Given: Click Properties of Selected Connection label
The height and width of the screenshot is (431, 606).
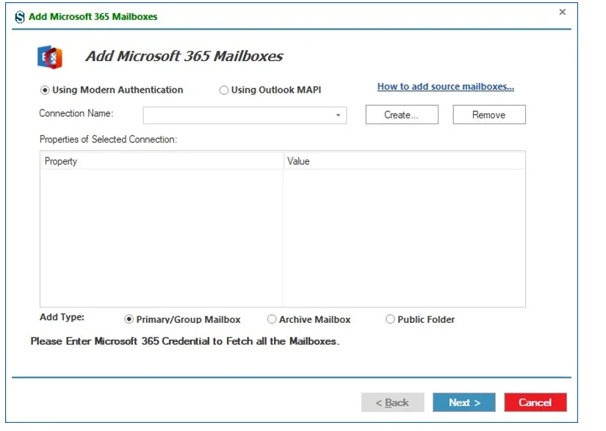Looking at the screenshot, I should pos(108,139).
